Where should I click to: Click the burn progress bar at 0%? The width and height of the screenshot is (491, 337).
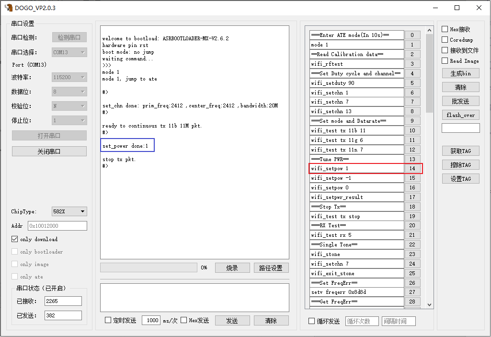coord(149,267)
